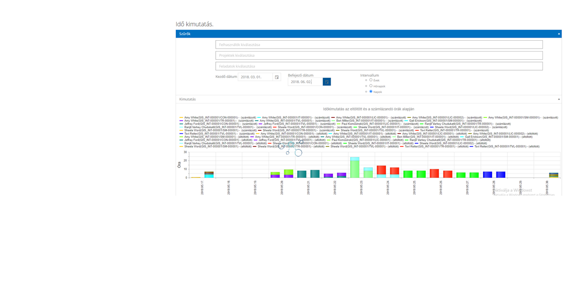
Task: Click the Szűrők panel header title
Action: pos(185,34)
